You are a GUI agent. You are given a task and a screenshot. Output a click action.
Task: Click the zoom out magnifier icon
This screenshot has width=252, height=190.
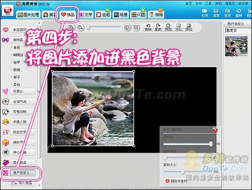(x=80, y=27)
